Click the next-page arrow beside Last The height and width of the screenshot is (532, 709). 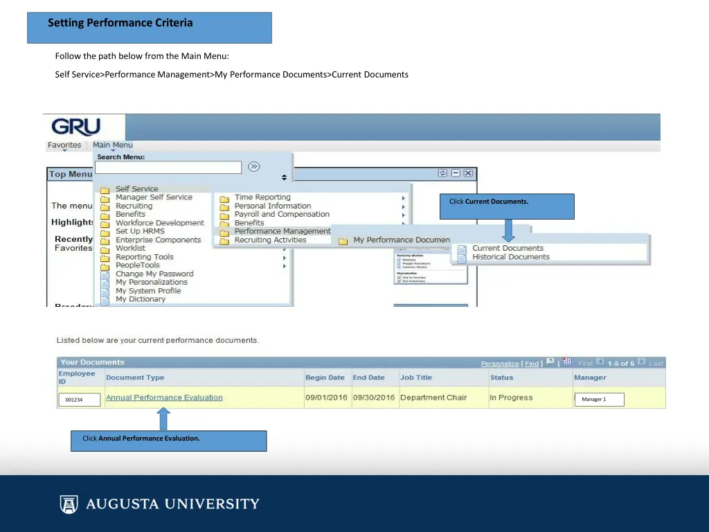641,362
